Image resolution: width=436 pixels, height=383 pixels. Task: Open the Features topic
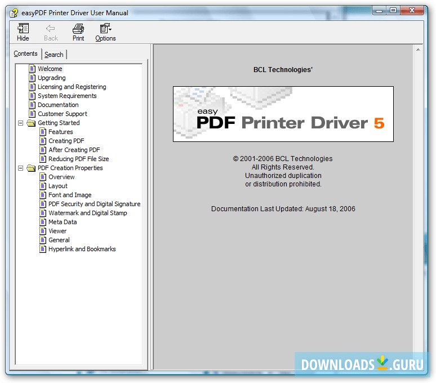(61, 132)
